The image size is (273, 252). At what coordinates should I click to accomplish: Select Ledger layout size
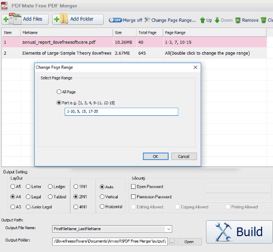50,186
